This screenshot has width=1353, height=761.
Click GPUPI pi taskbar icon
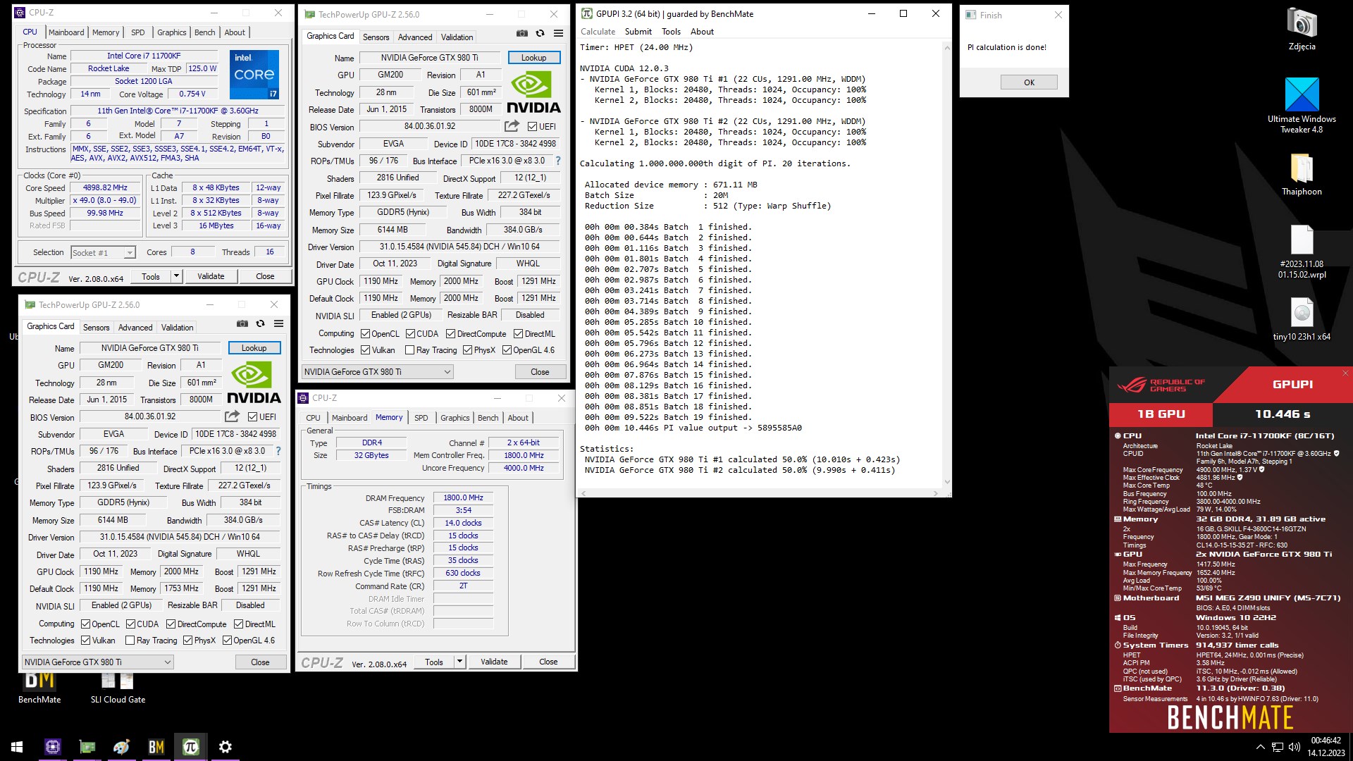click(x=191, y=747)
